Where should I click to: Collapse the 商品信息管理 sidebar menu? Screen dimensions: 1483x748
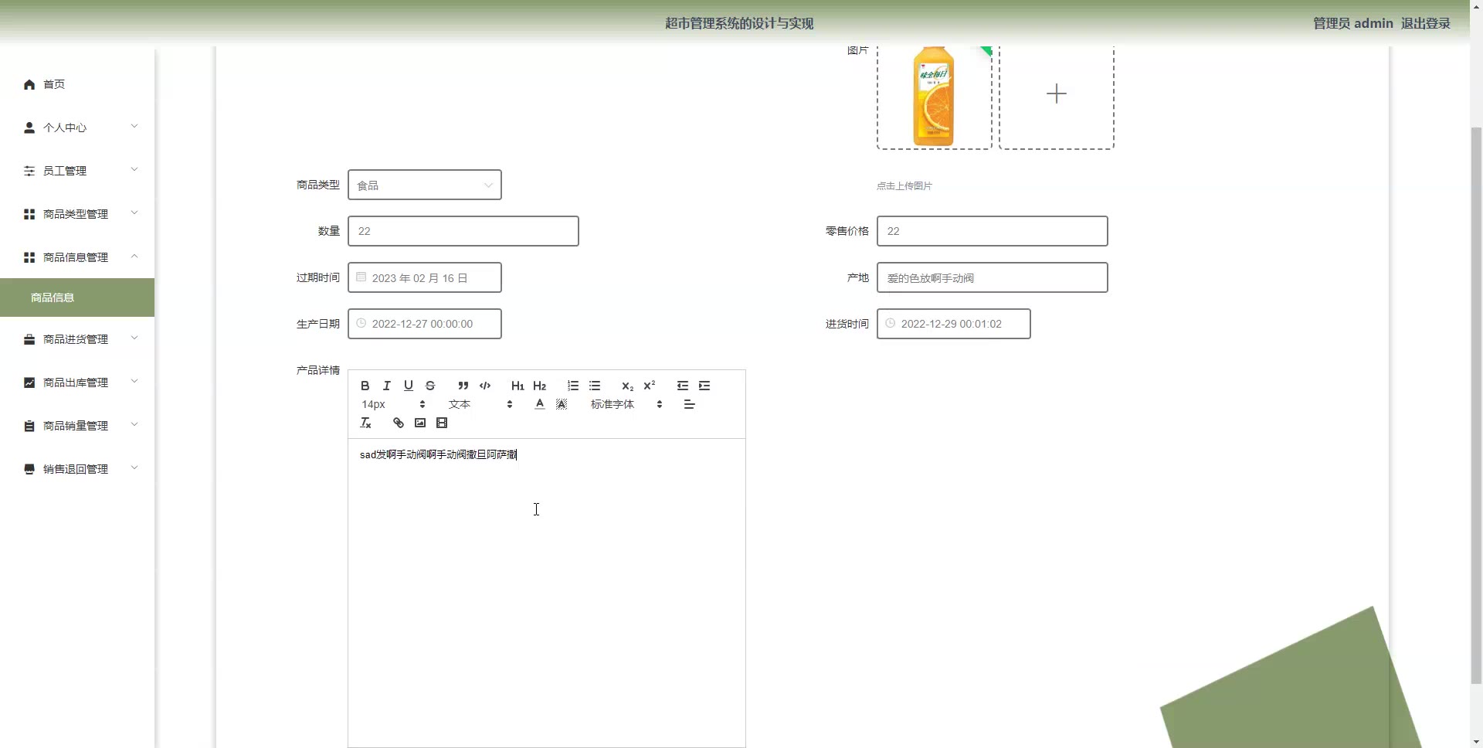point(77,257)
